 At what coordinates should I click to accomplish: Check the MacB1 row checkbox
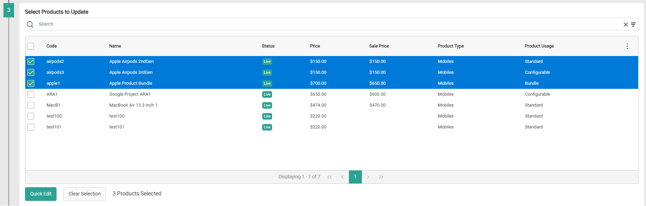(x=31, y=105)
